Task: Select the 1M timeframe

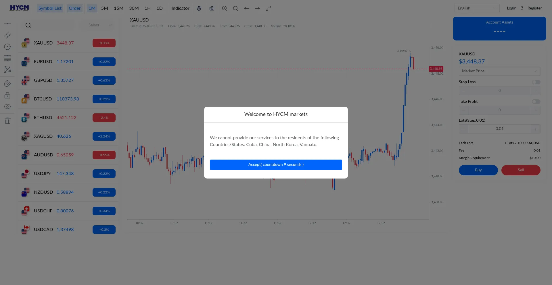Action: [x=92, y=8]
